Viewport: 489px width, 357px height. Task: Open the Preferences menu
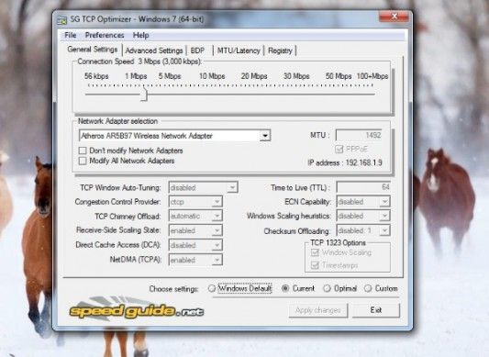pyautogui.click(x=105, y=35)
